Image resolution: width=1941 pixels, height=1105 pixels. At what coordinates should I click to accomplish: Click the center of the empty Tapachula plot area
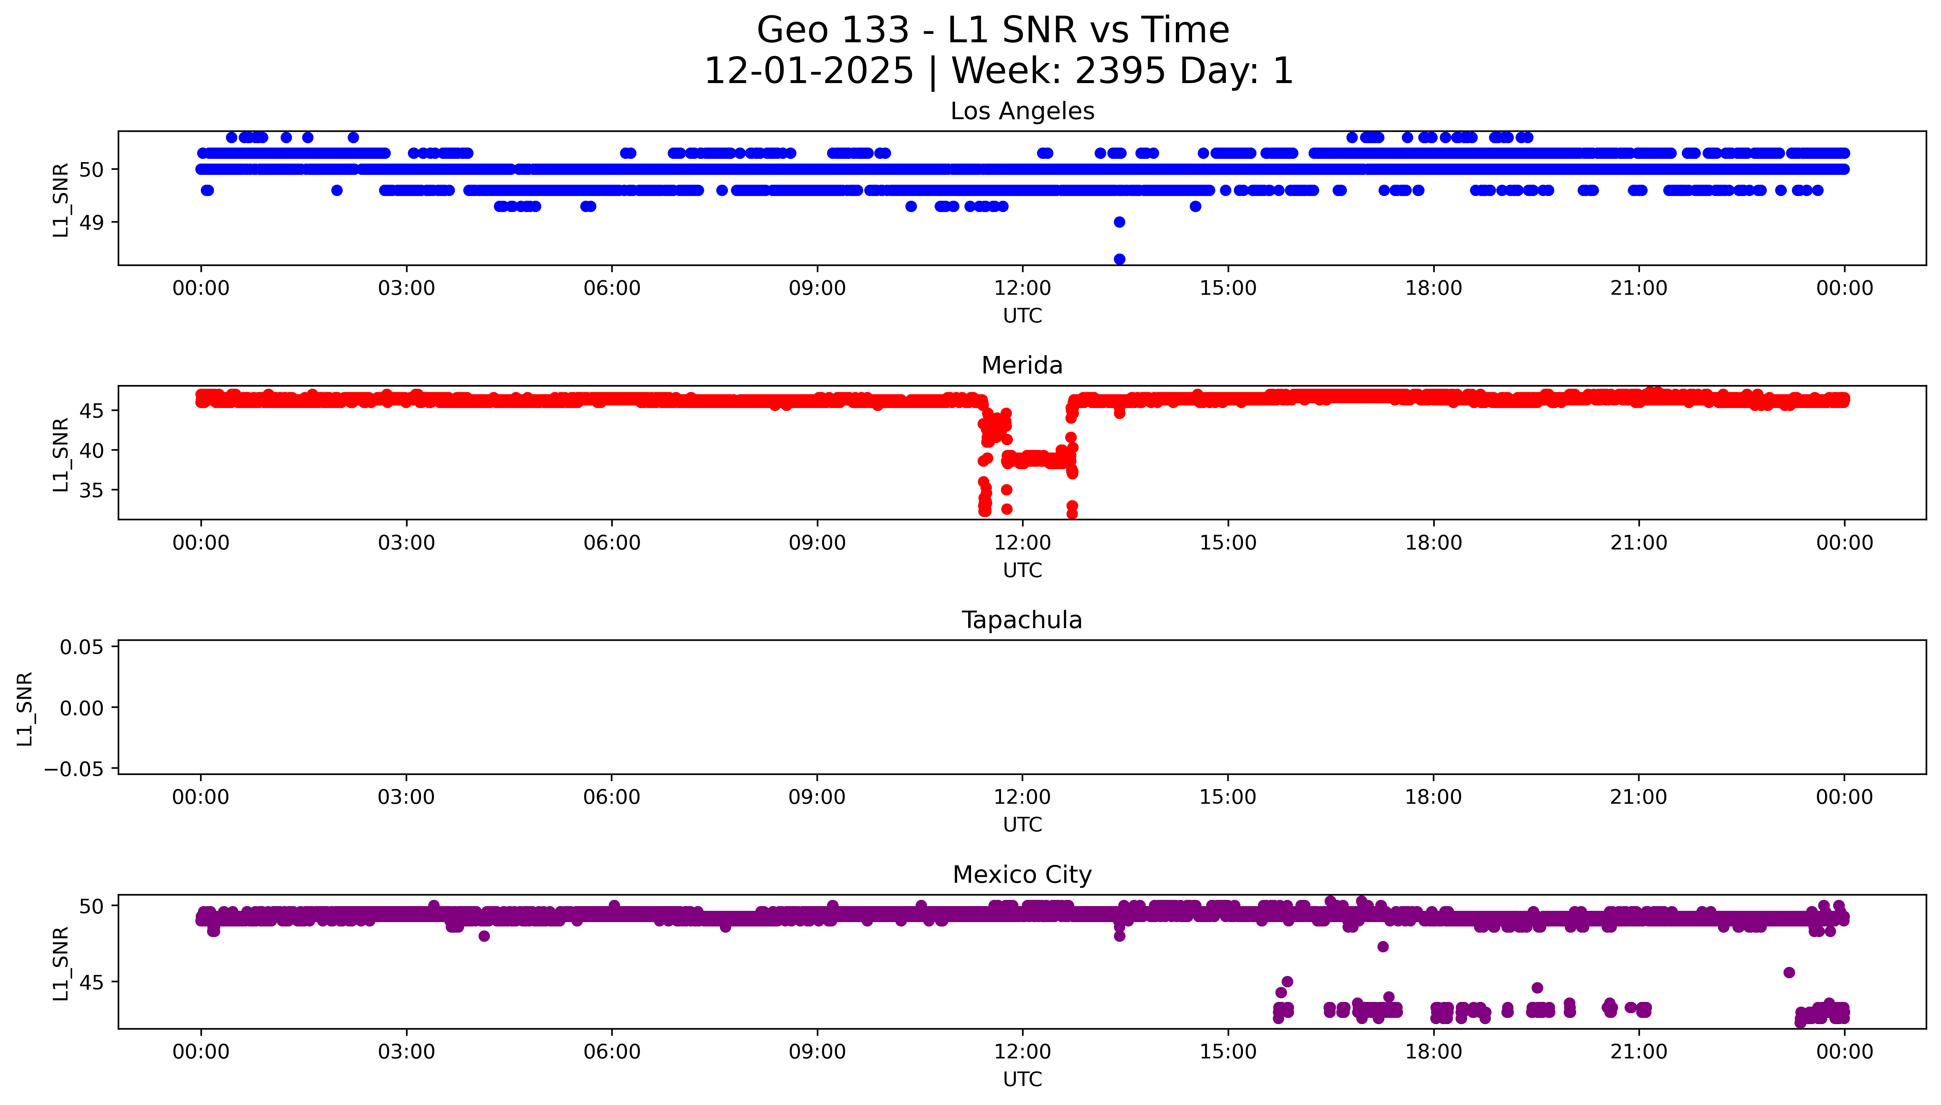1022,707
